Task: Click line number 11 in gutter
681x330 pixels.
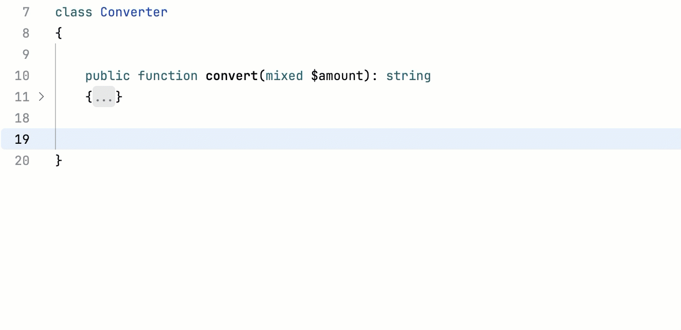Action: tap(22, 97)
